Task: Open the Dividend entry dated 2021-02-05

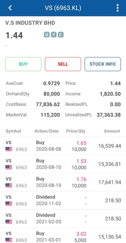Action: (63, 218)
